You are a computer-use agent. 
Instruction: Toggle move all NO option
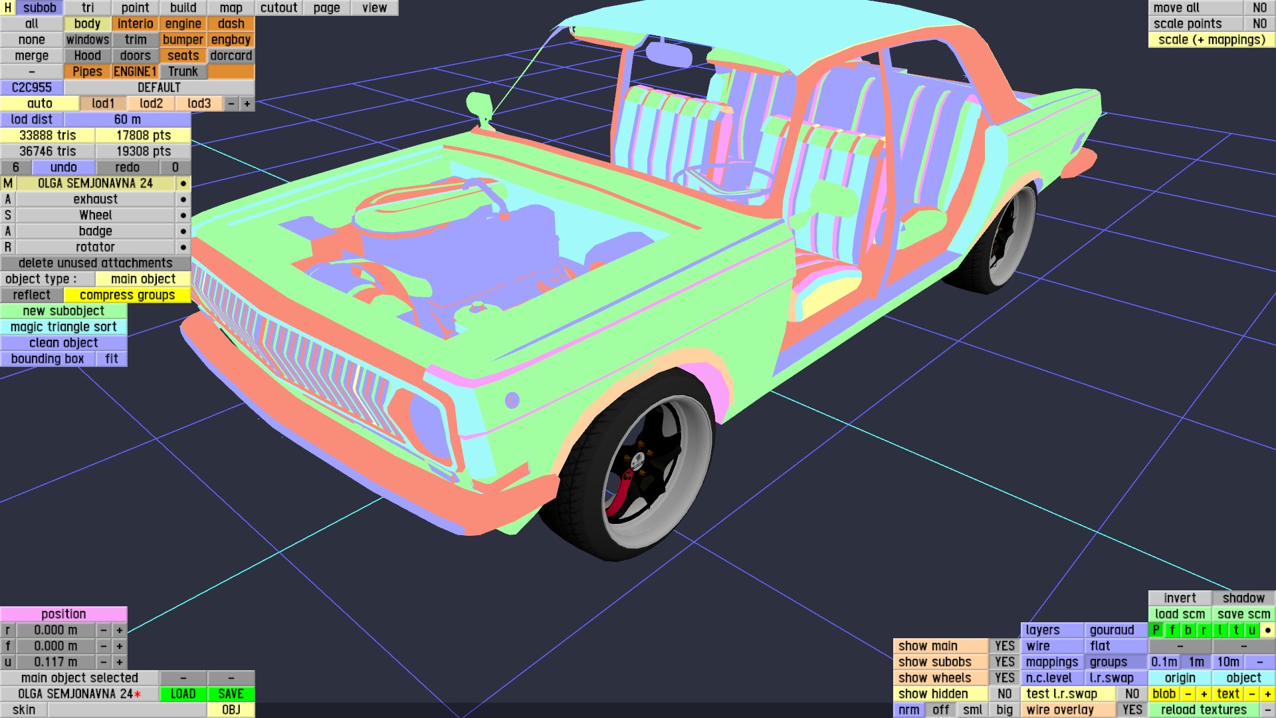pyautogui.click(x=1259, y=8)
